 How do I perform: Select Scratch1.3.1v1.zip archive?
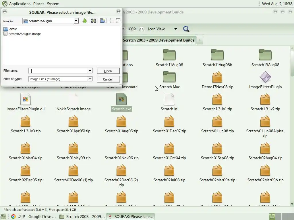click(217, 102)
